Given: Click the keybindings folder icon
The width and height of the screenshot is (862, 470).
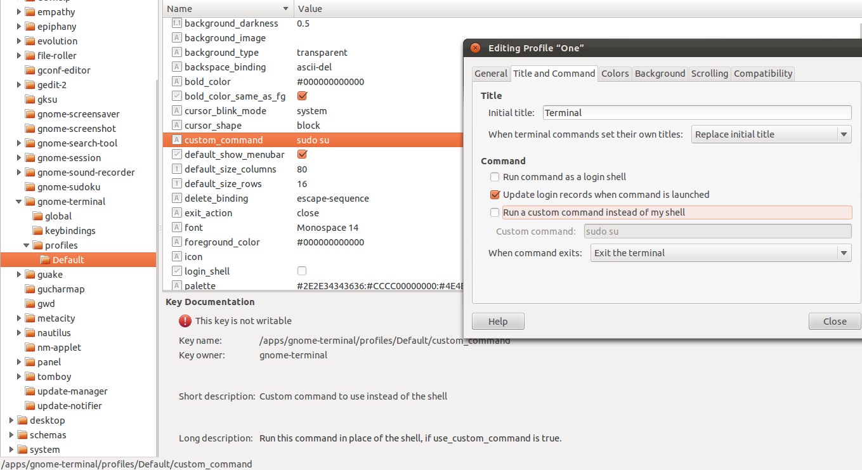Looking at the screenshot, I should click(39, 230).
